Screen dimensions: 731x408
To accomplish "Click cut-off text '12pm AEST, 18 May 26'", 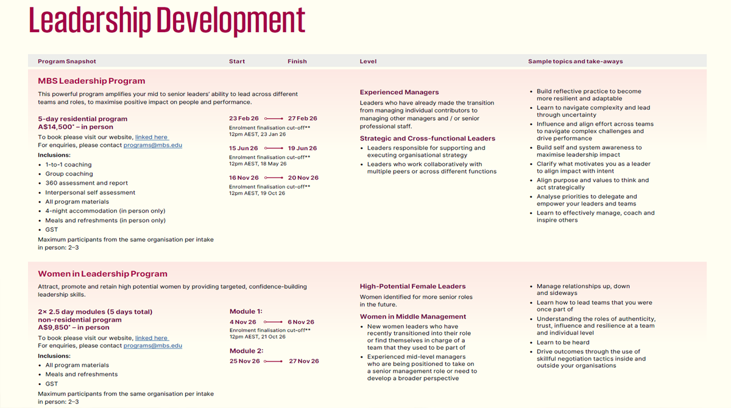I will coord(258,164).
